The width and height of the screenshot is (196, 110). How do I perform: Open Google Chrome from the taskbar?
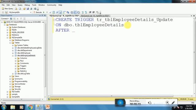pos(30,107)
